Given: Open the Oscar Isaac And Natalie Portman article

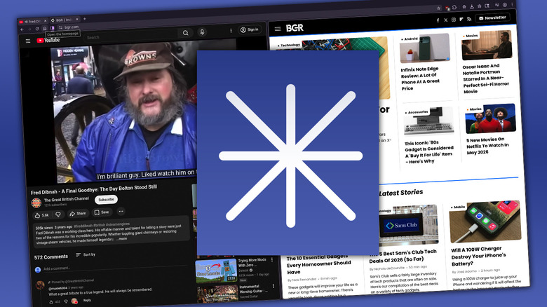Looking at the screenshot, I should coord(485,79).
